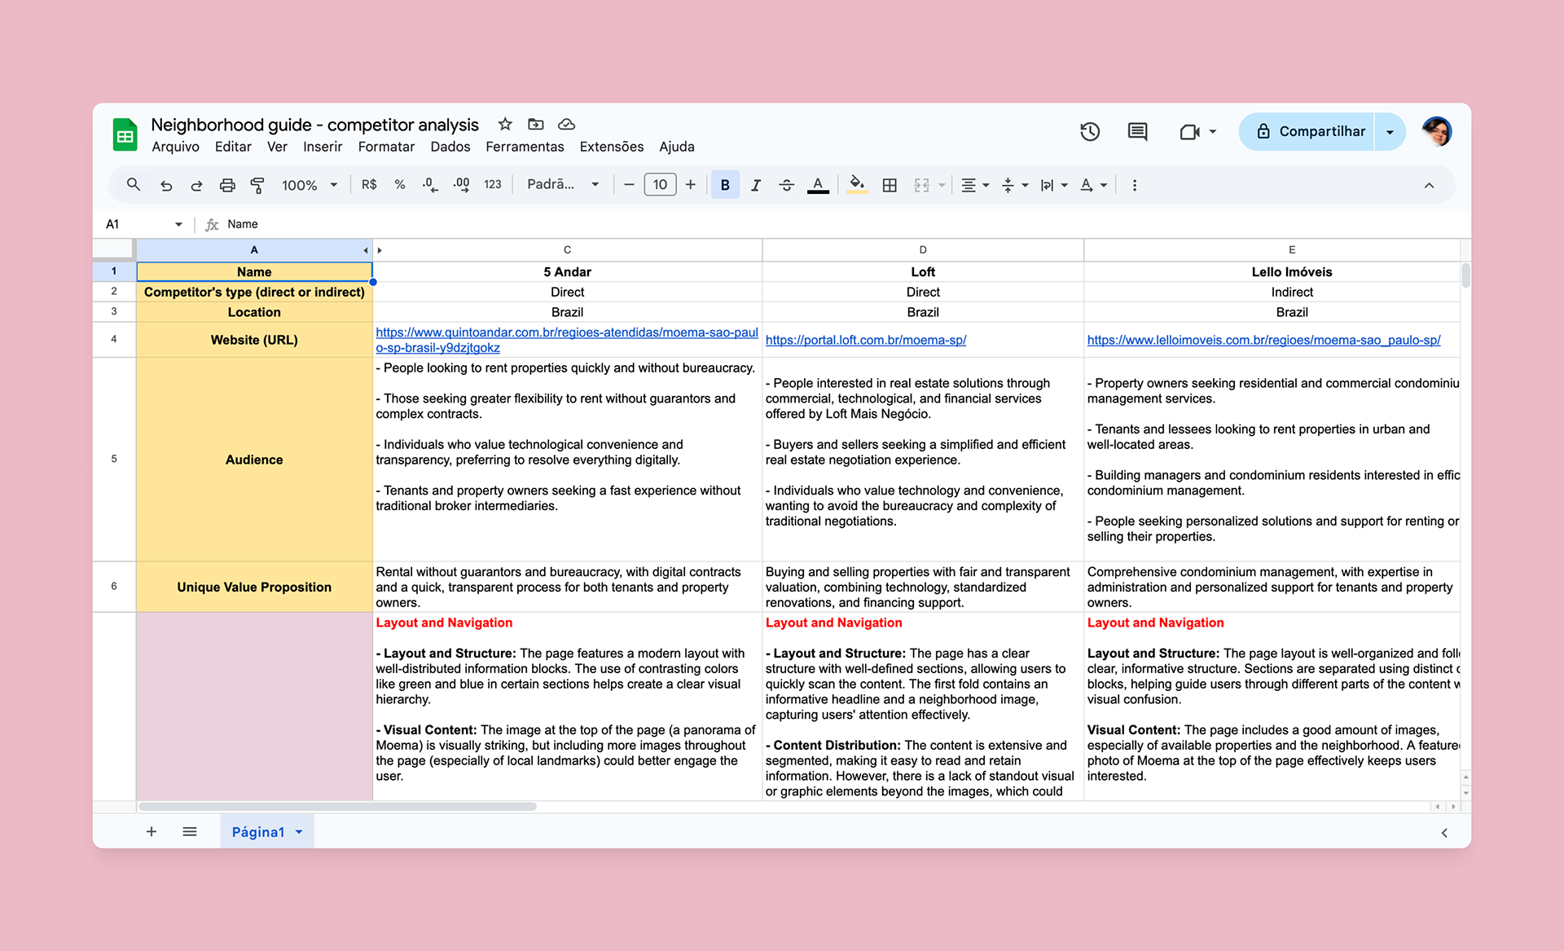Expand hidden column B arrow
The height and width of the screenshot is (951, 1564).
380,250
